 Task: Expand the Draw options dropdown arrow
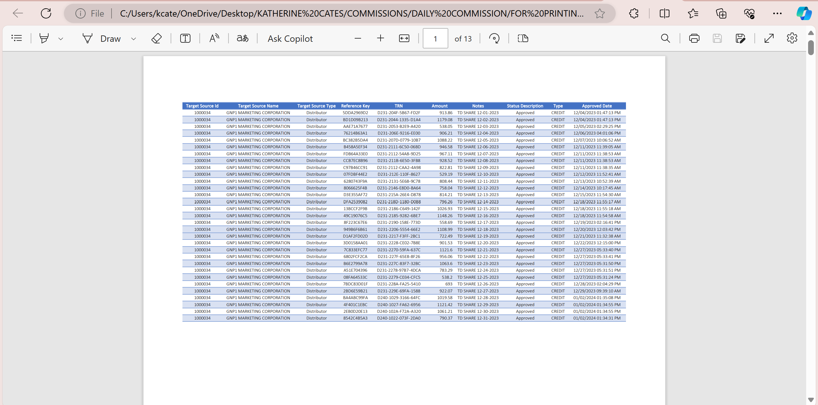[134, 39]
